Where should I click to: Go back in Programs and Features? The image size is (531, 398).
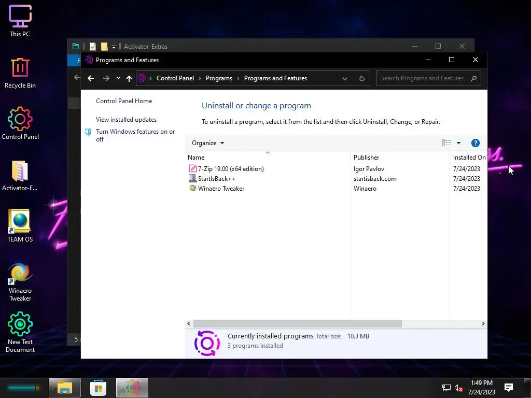pyautogui.click(x=91, y=78)
